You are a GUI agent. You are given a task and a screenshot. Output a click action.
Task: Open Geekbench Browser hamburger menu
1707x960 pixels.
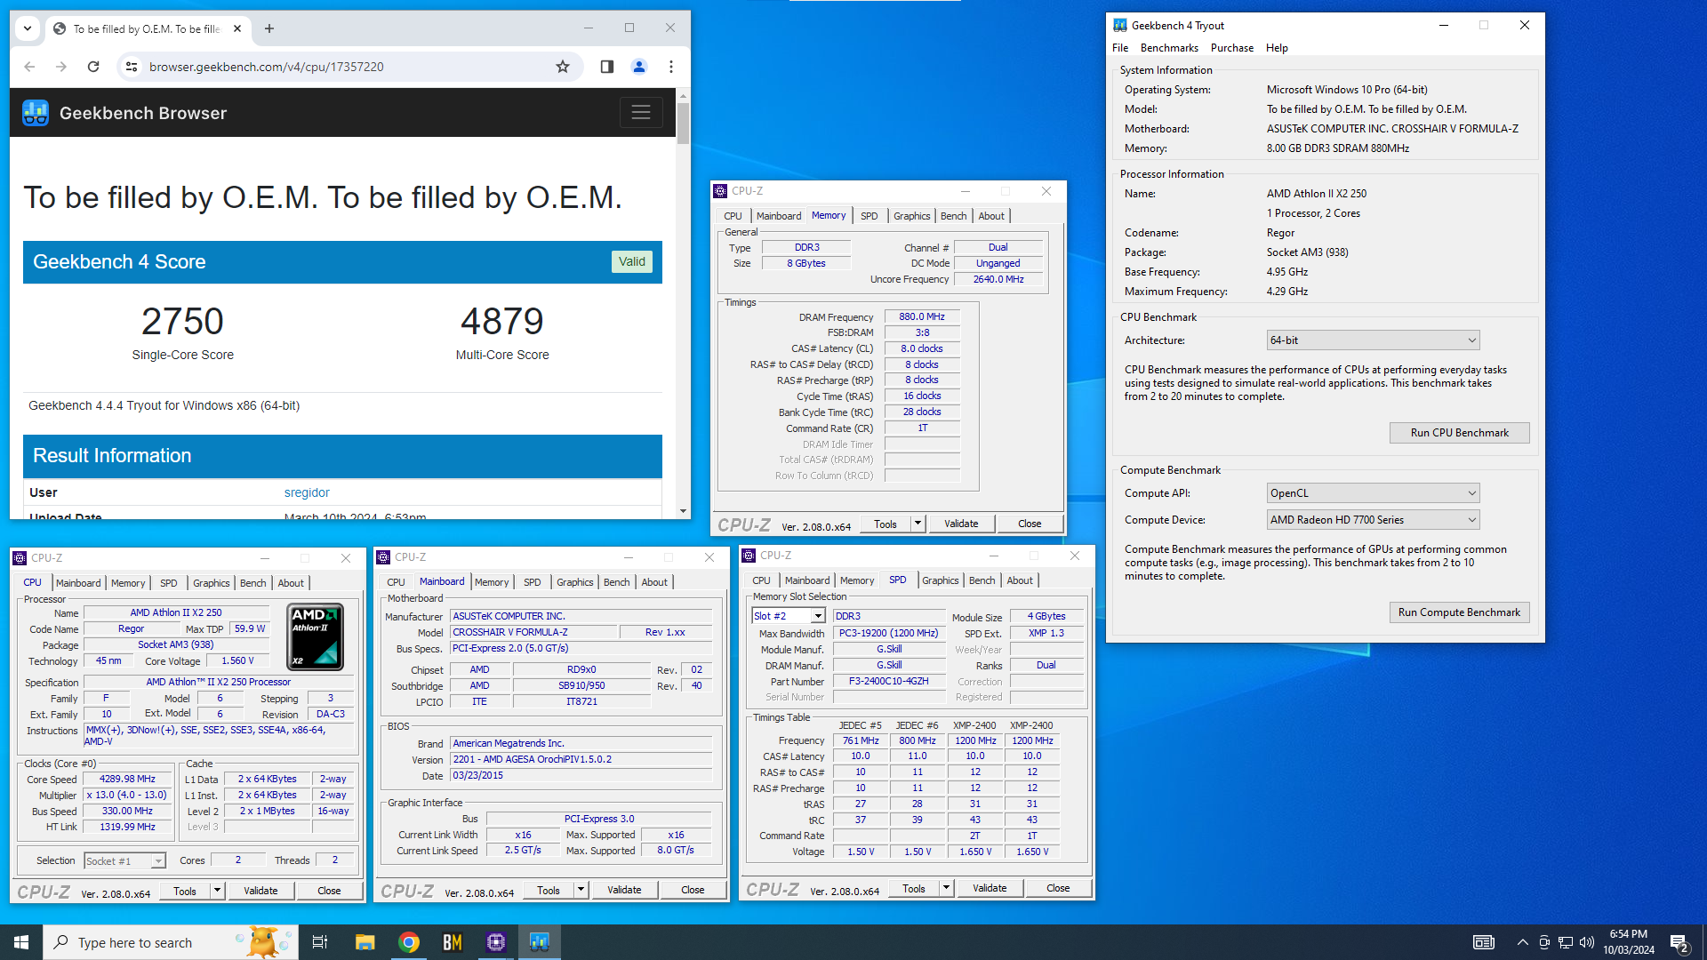point(641,113)
